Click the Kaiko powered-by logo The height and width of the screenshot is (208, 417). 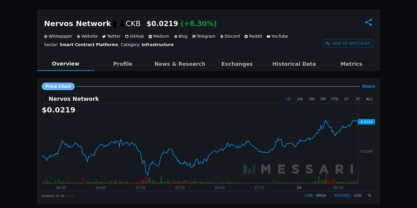click(x=67, y=196)
